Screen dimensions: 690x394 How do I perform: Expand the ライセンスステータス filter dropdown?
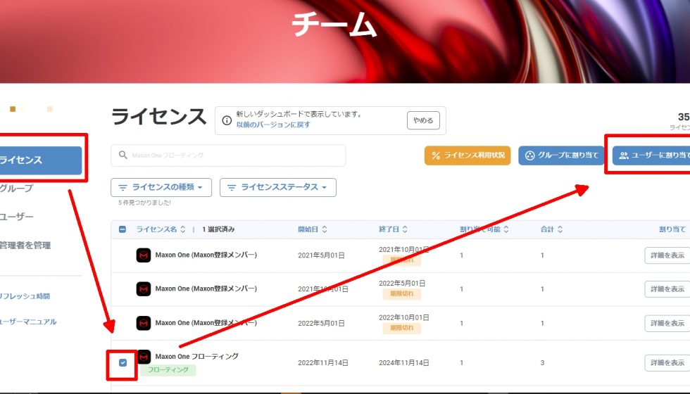(x=277, y=187)
